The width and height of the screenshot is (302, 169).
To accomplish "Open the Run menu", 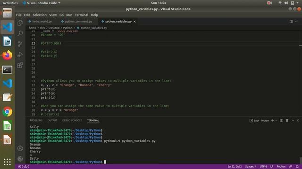I will pyautogui.click(x=69, y=15).
